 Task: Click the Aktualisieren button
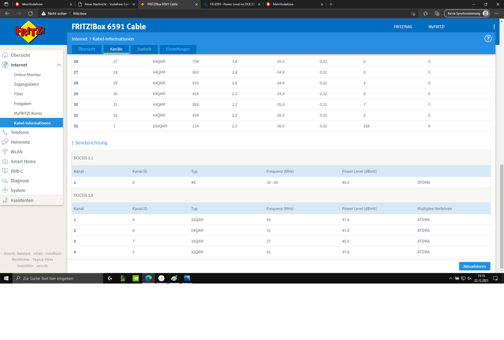click(x=474, y=266)
